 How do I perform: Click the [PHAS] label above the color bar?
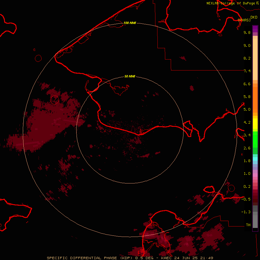(244, 20)
